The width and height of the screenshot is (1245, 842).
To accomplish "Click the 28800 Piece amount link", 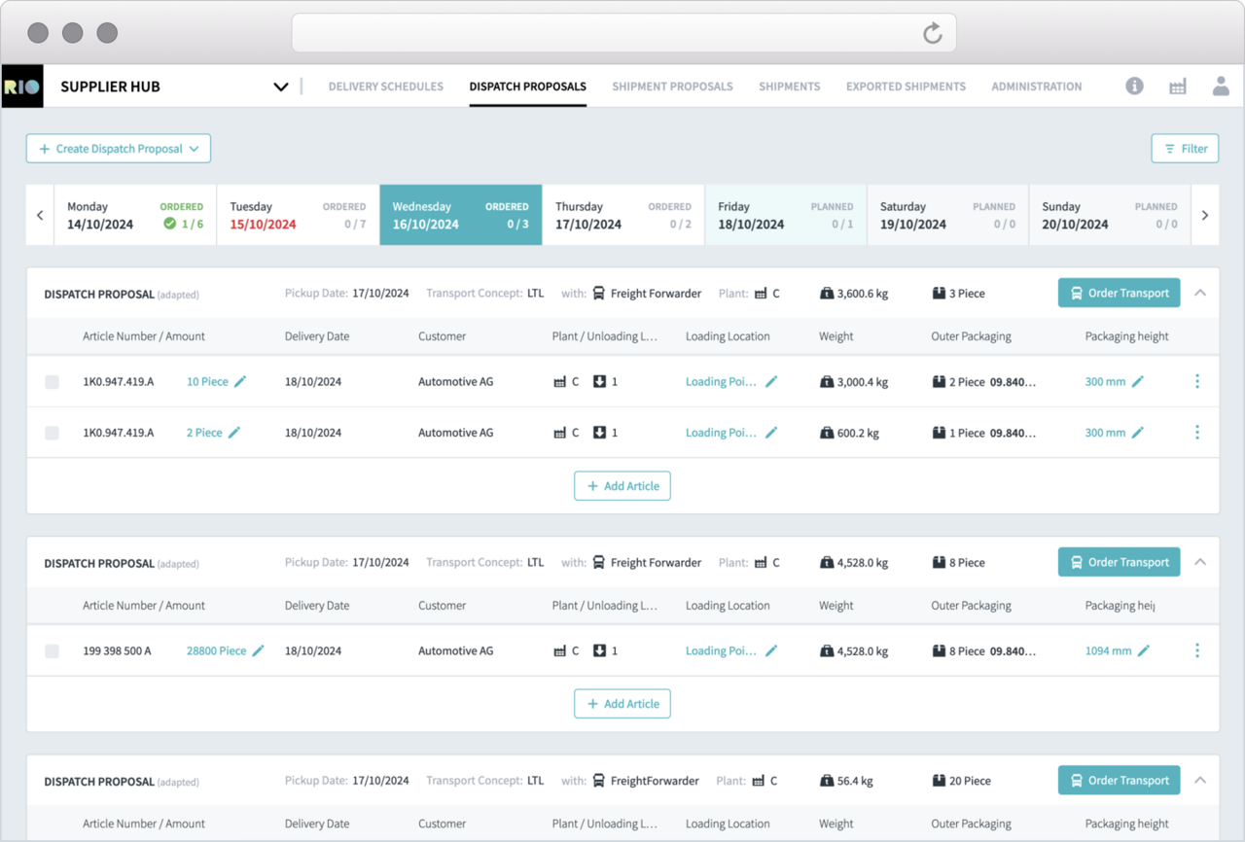I will pyautogui.click(x=216, y=651).
